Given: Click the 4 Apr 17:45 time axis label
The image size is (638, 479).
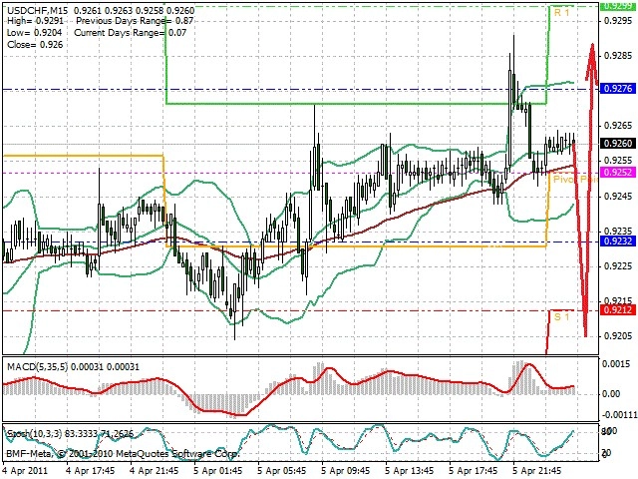Looking at the screenshot, I should (91, 470).
